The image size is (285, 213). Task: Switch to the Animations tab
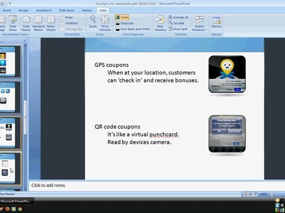44,10
